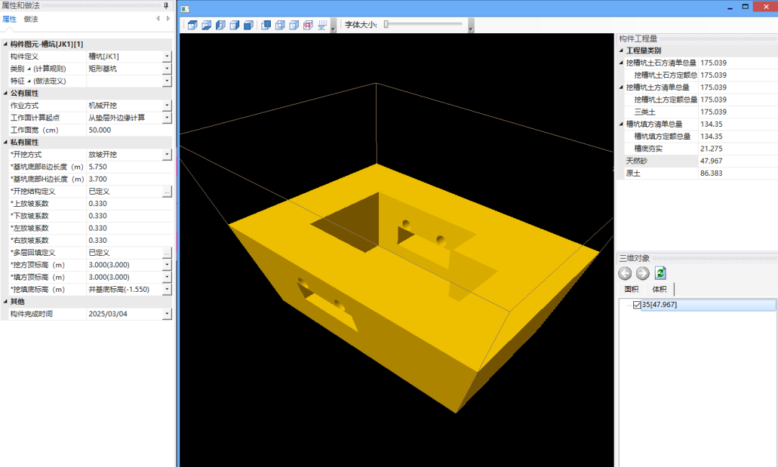Screen dimensions: 778x467
Task: Click the 字体大小 slider handle
Action: coord(386,24)
